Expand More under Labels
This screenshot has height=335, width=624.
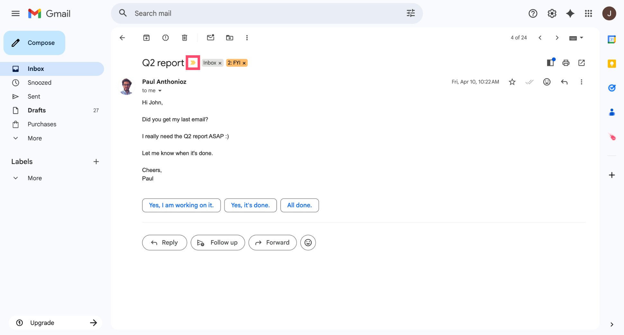pos(52,178)
